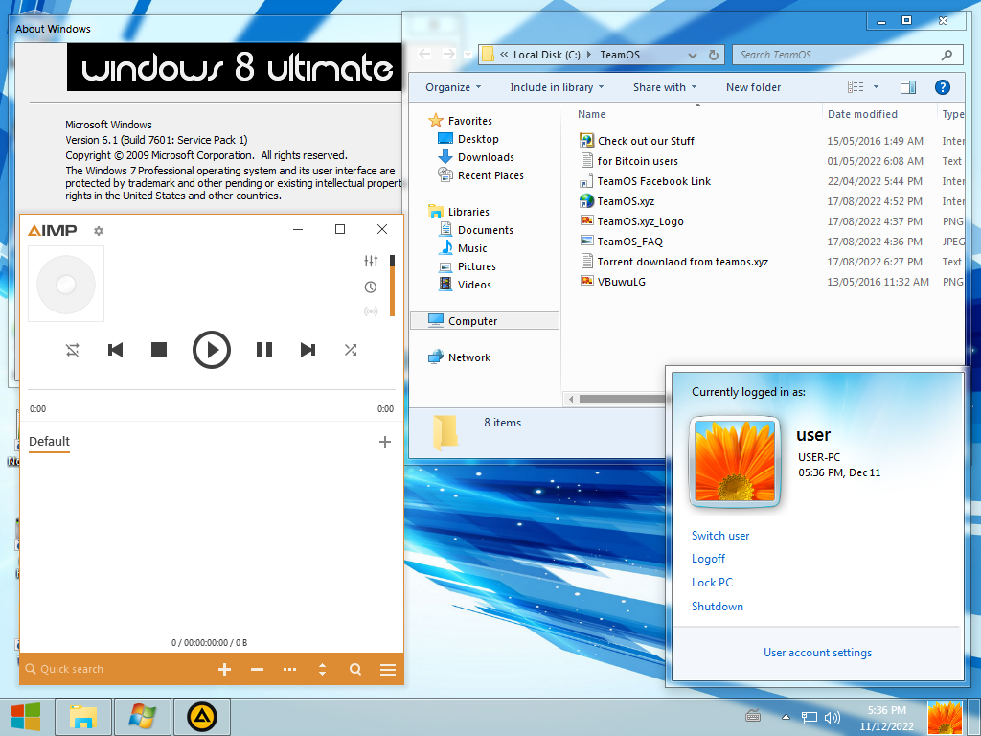
Task: Click the AIMP album art placeholder
Action: coord(66,284)
